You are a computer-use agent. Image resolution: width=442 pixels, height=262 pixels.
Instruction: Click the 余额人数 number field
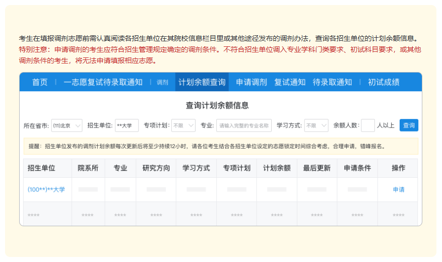click(x=368, y=125)
